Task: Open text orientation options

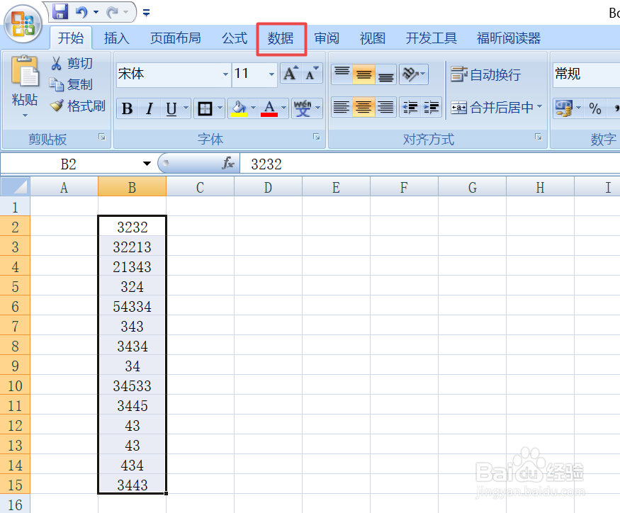Action: click(414, 74)
